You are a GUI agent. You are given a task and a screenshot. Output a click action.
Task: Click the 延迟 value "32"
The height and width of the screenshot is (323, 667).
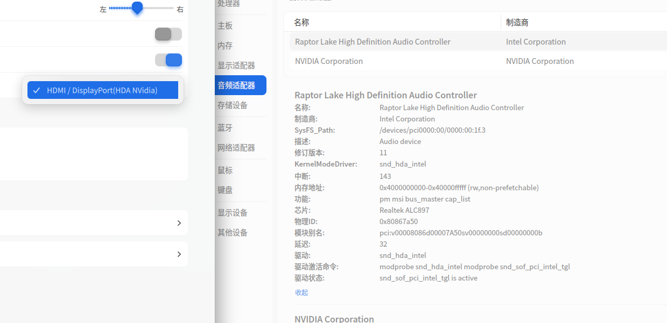point(383,244)
